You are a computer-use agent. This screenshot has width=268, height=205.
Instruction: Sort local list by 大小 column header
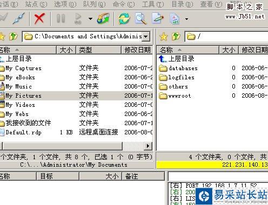pos(66,50)
